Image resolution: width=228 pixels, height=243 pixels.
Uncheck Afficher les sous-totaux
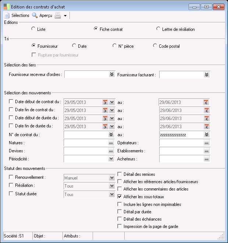click(x=120, y=196)
